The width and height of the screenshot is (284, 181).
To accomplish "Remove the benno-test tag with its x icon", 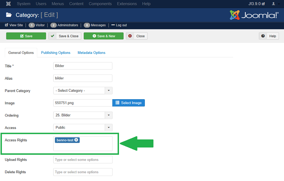I will [x=76, y=140].
